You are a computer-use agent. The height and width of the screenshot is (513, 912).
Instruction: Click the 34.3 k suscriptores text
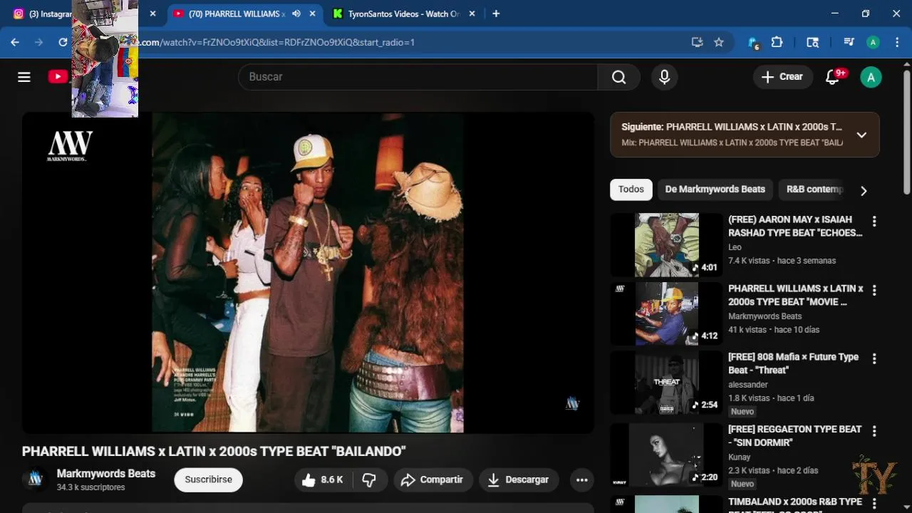pos(90,488)
